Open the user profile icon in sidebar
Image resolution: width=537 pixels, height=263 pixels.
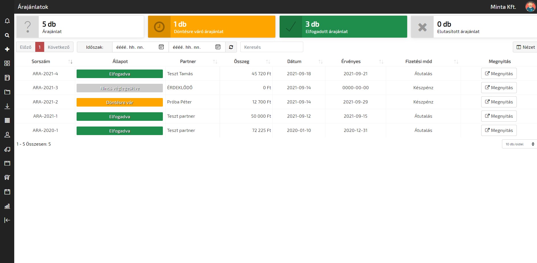[x=7, y=135]
